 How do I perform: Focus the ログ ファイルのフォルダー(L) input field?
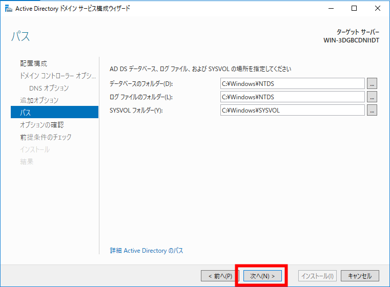tap(293, 97)
